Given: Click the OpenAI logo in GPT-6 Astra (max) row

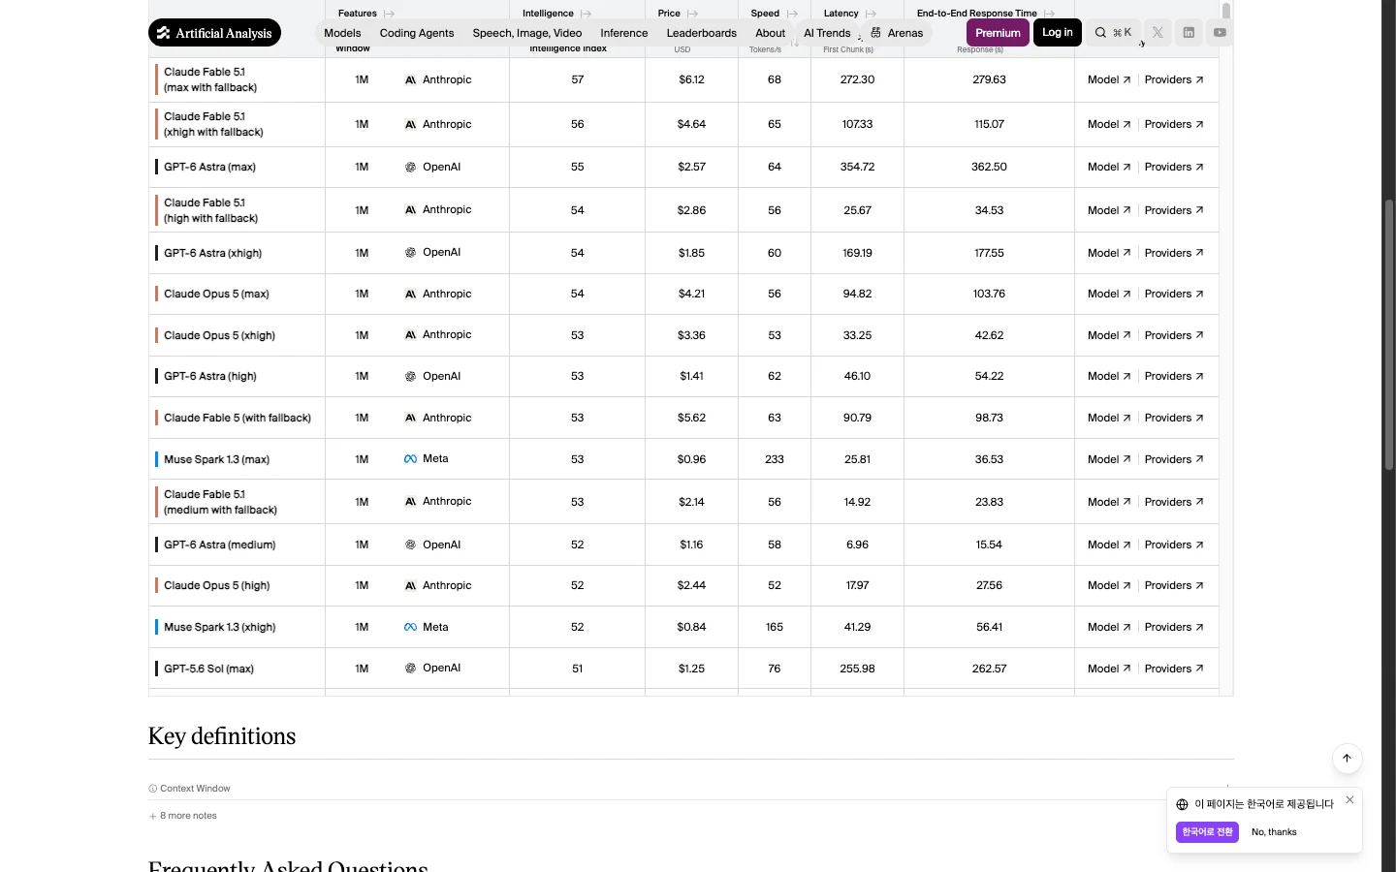Looking at the screenshot, I should (x=410, y=167).
